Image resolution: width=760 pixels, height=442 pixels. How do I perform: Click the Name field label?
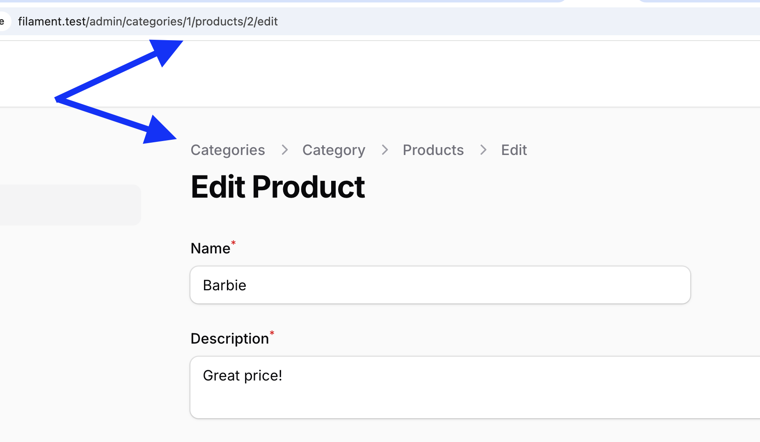tap(211, 248)
